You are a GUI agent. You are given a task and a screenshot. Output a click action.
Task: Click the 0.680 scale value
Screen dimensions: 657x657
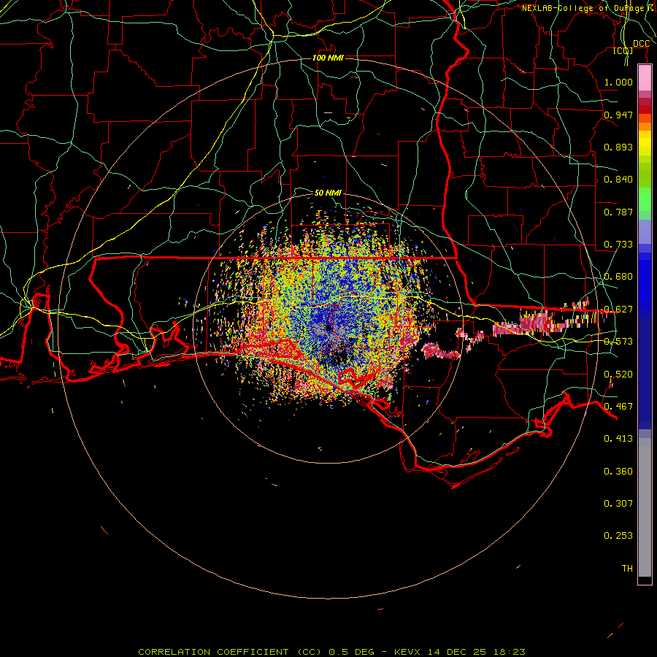pyautogui.click(x=618, y=277)
